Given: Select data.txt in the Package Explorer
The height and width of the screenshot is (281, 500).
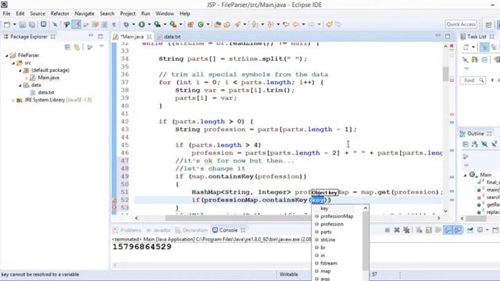Looking at the screenshot, I should point(45,92).
